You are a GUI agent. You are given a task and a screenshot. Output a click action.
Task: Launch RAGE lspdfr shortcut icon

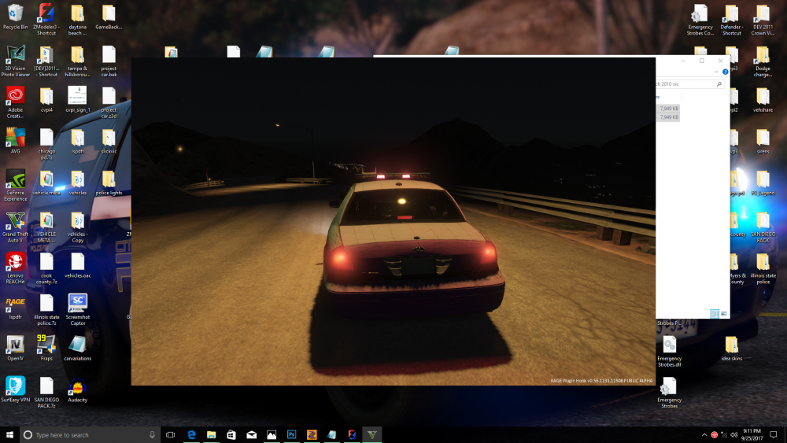(16, 307)
